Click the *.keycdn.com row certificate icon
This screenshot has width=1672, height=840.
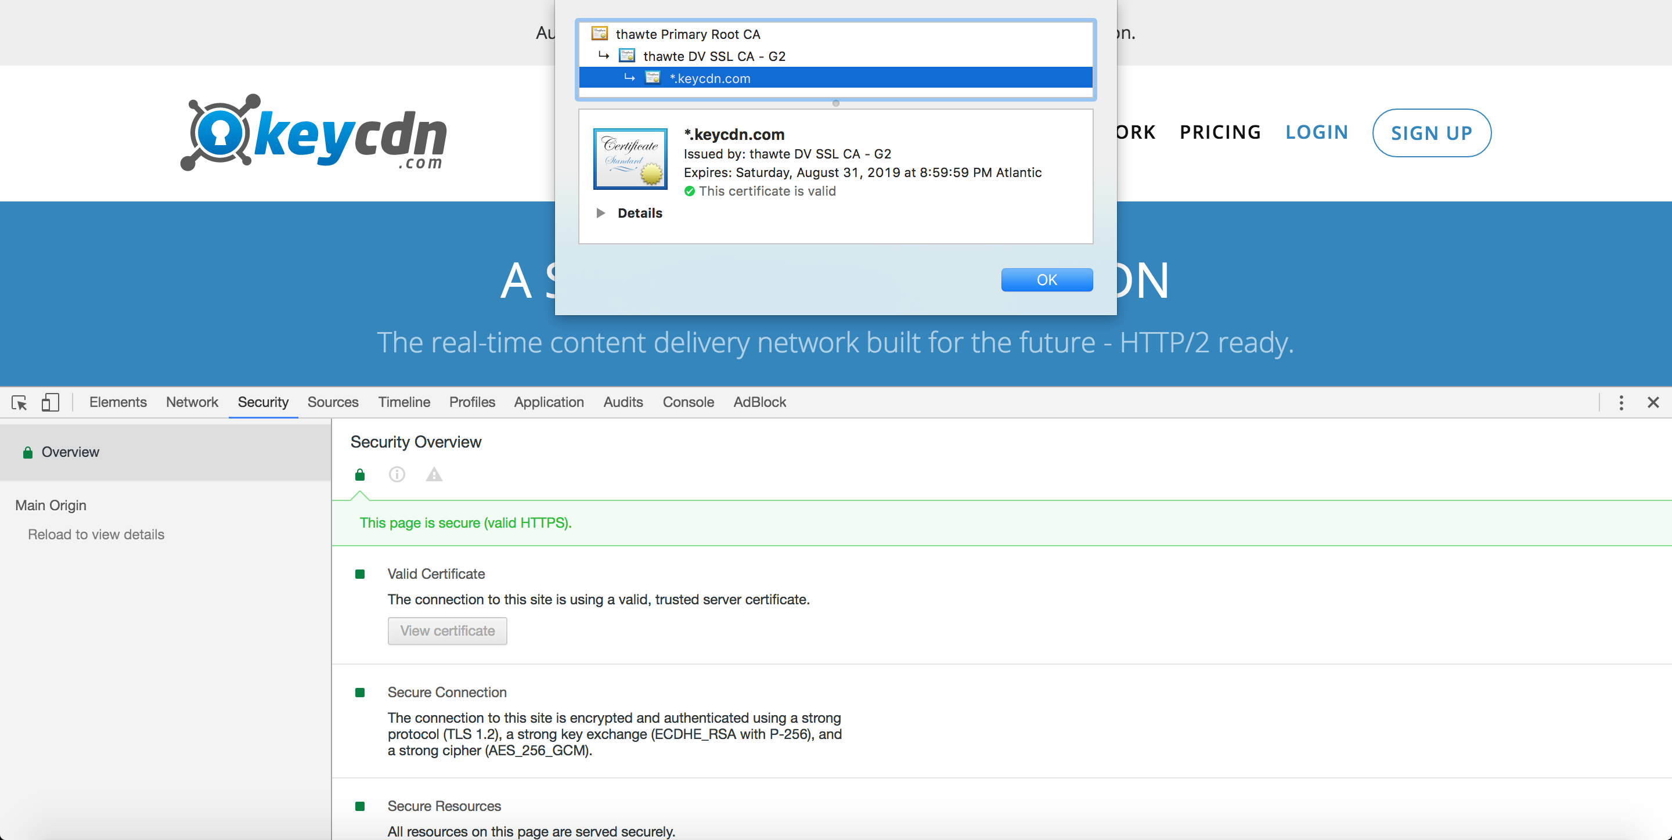coord(653,77)
